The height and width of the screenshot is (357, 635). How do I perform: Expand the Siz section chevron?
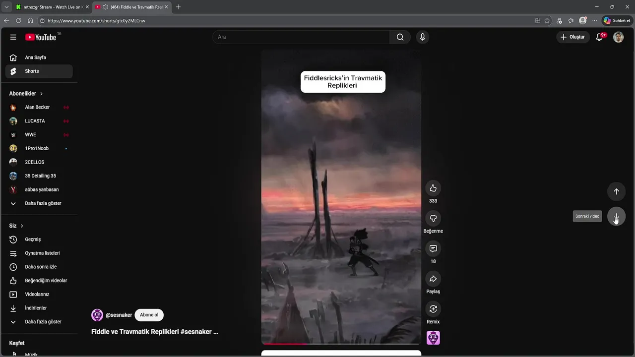pos(22,226)
